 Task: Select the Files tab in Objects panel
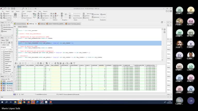[7, 40]
